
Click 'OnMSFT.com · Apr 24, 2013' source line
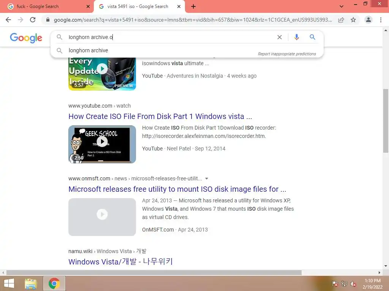point(175,230)
